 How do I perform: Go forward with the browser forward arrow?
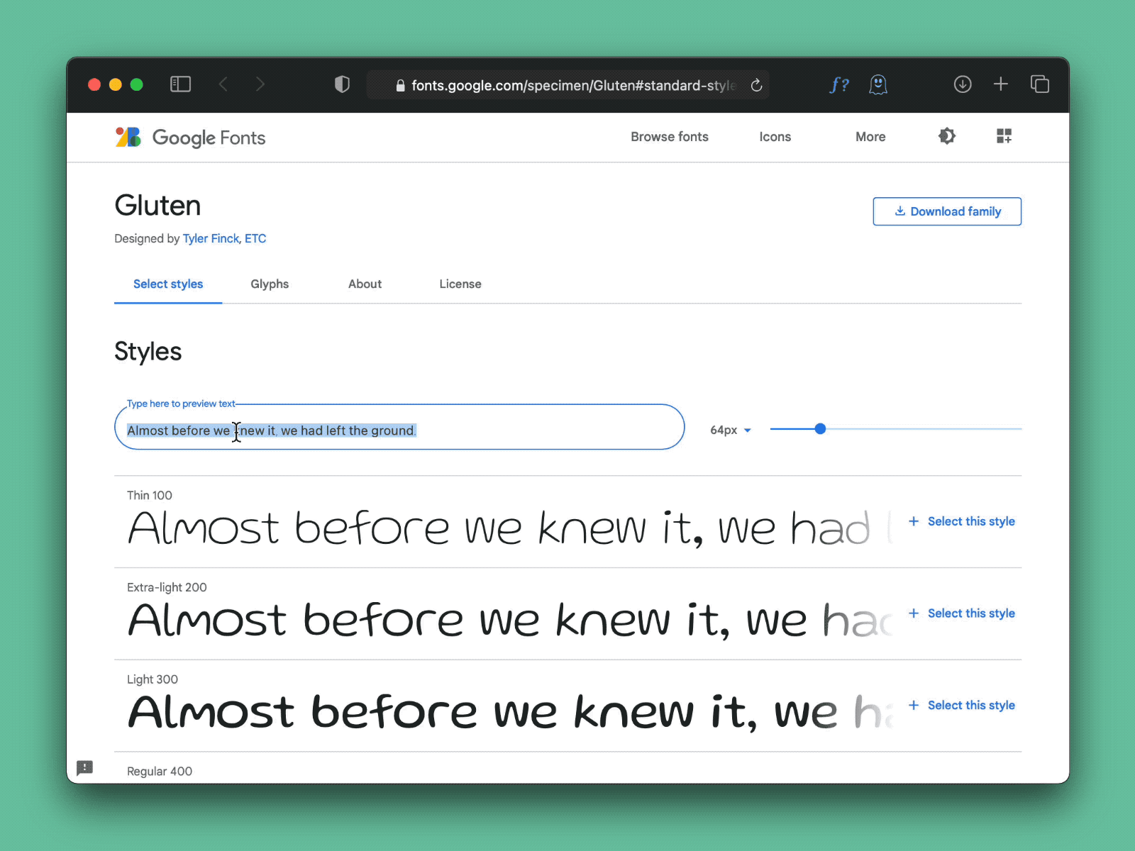260,84
